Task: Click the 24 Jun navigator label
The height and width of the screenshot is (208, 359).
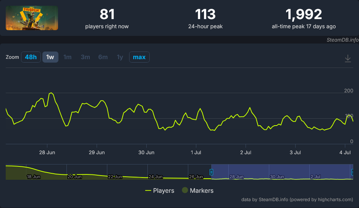Action: (x=155, y=177)
